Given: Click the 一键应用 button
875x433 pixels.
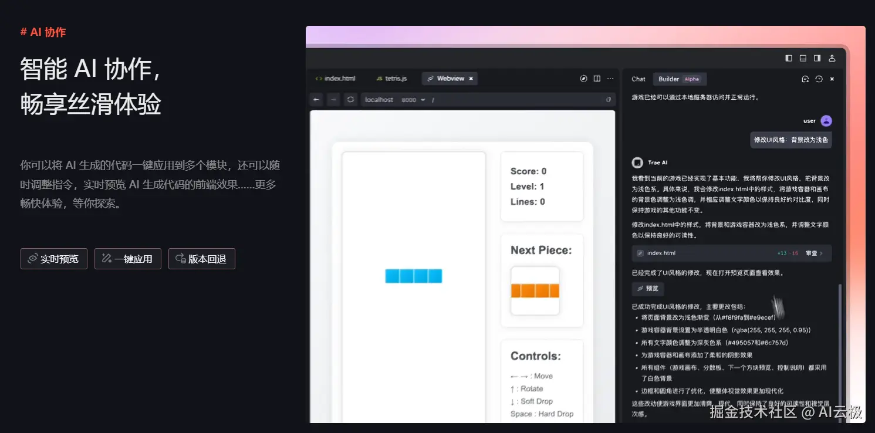Looking at the screenshot, I should 128,259.
